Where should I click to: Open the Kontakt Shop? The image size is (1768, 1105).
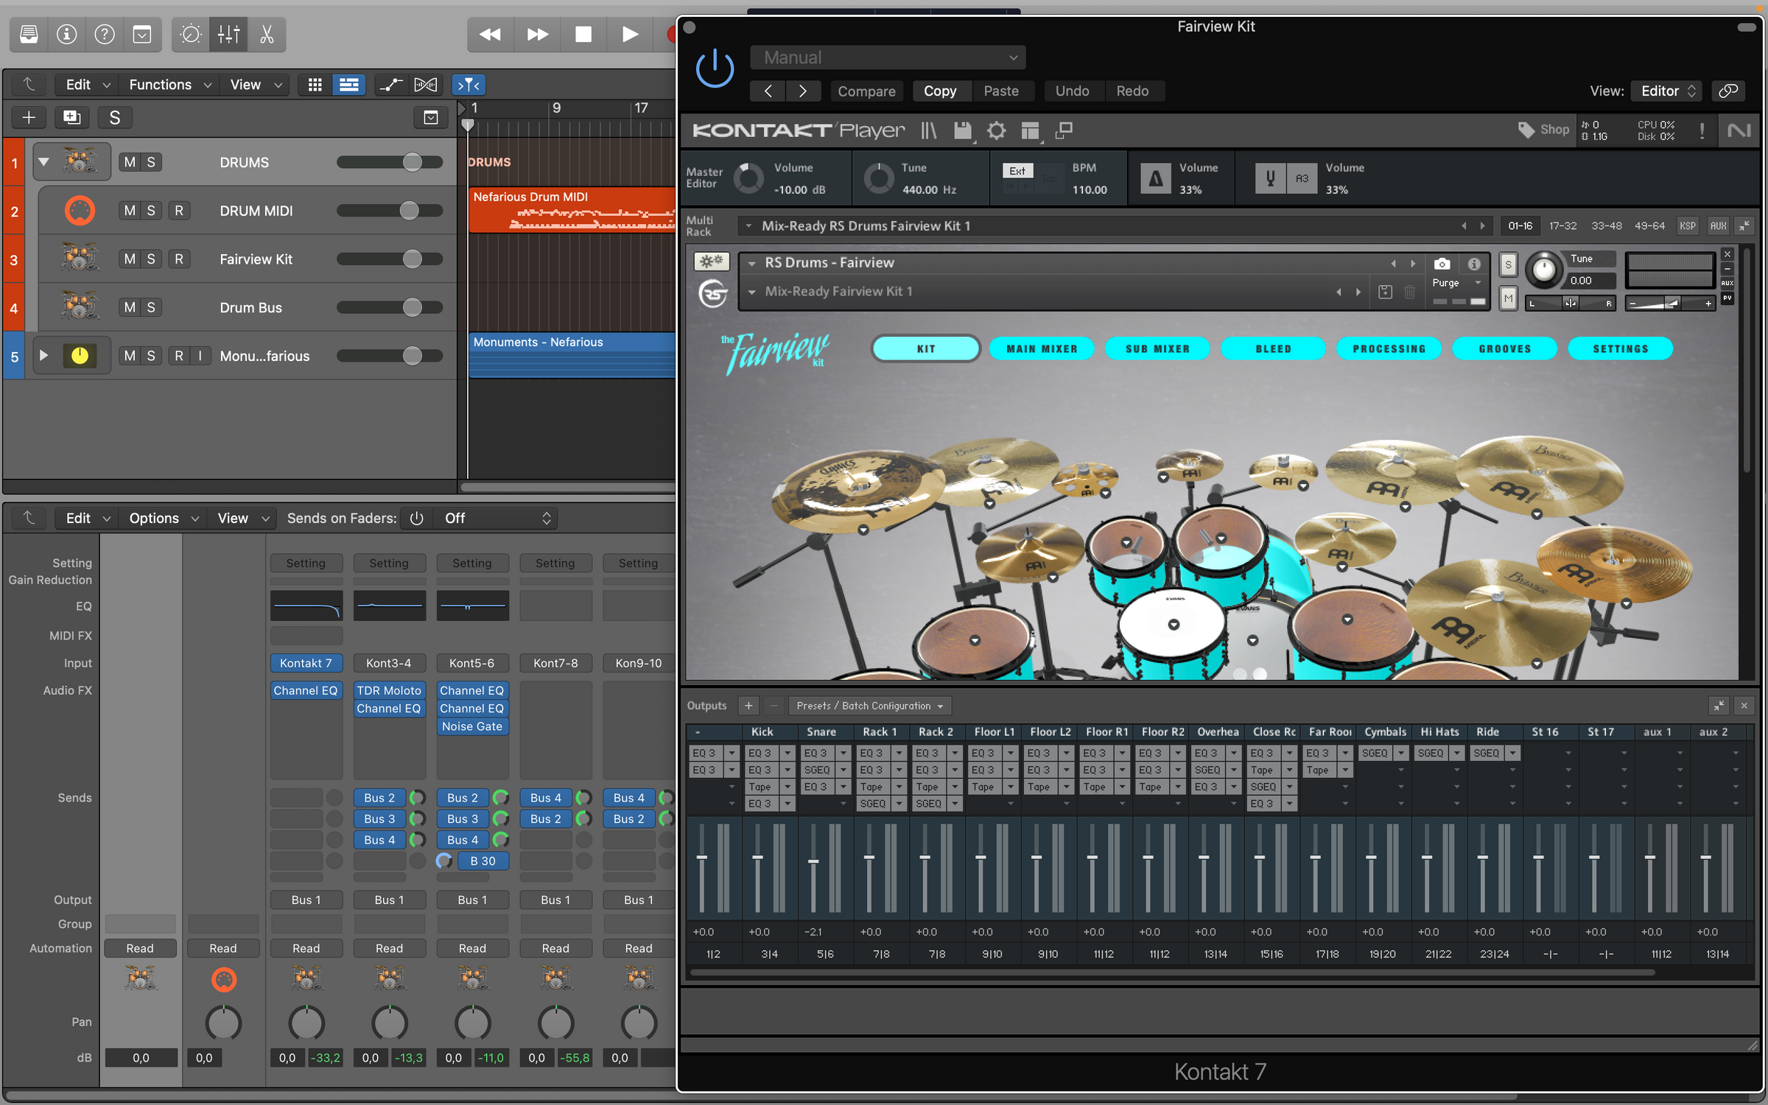point(1543,130)
